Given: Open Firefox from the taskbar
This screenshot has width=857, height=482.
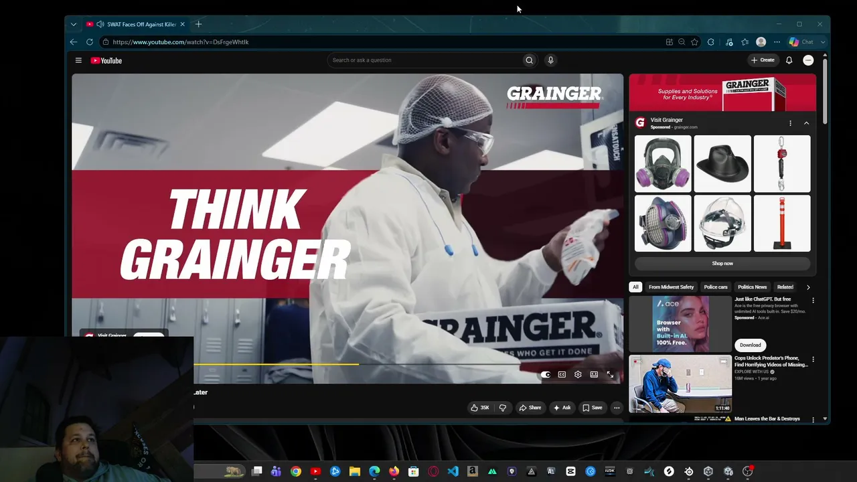Looking at the screenshot, I should [x=394, y=471].
